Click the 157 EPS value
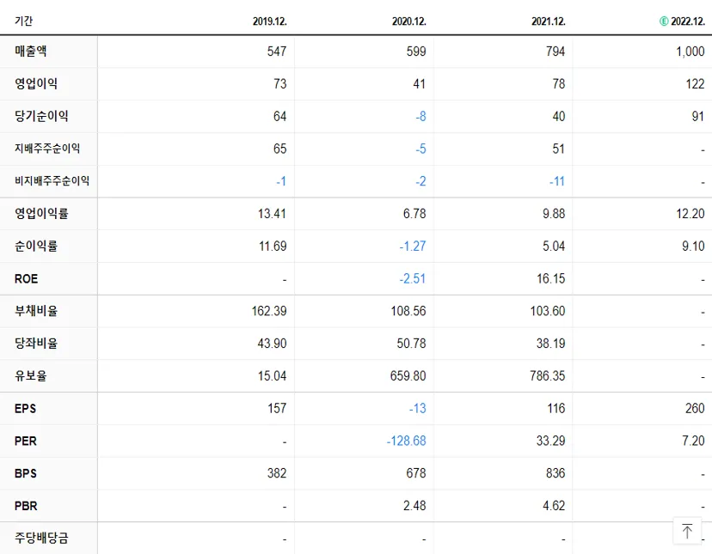Screen dimensions: 712x554 [x=277, y=408]
